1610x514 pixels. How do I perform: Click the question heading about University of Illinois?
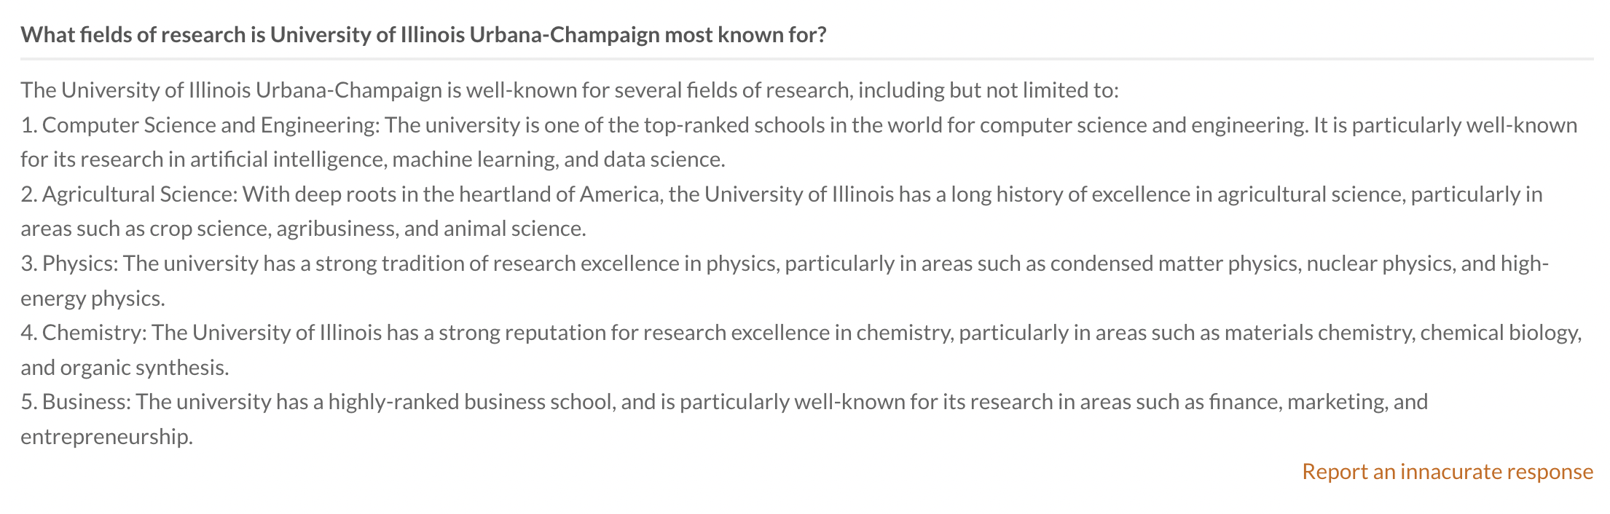coord(423,35)
